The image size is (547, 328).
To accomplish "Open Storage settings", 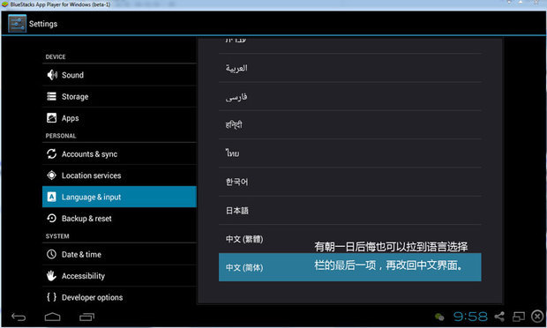I will pos(120,96).
